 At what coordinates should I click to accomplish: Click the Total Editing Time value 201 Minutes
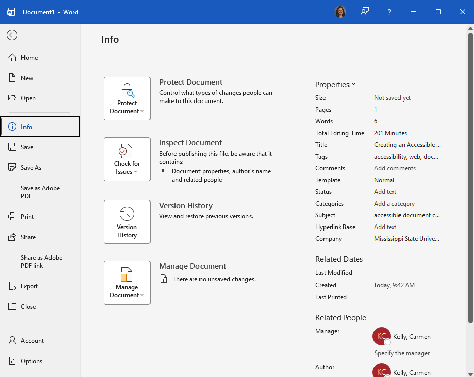(390, 133)
